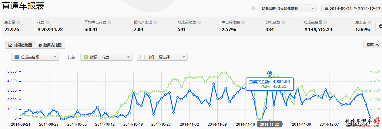Image resolution: width=382 pixels, height=129 pixels.
Task: Collapse chart with 隐藏 toggle
Action: (372, 45)
